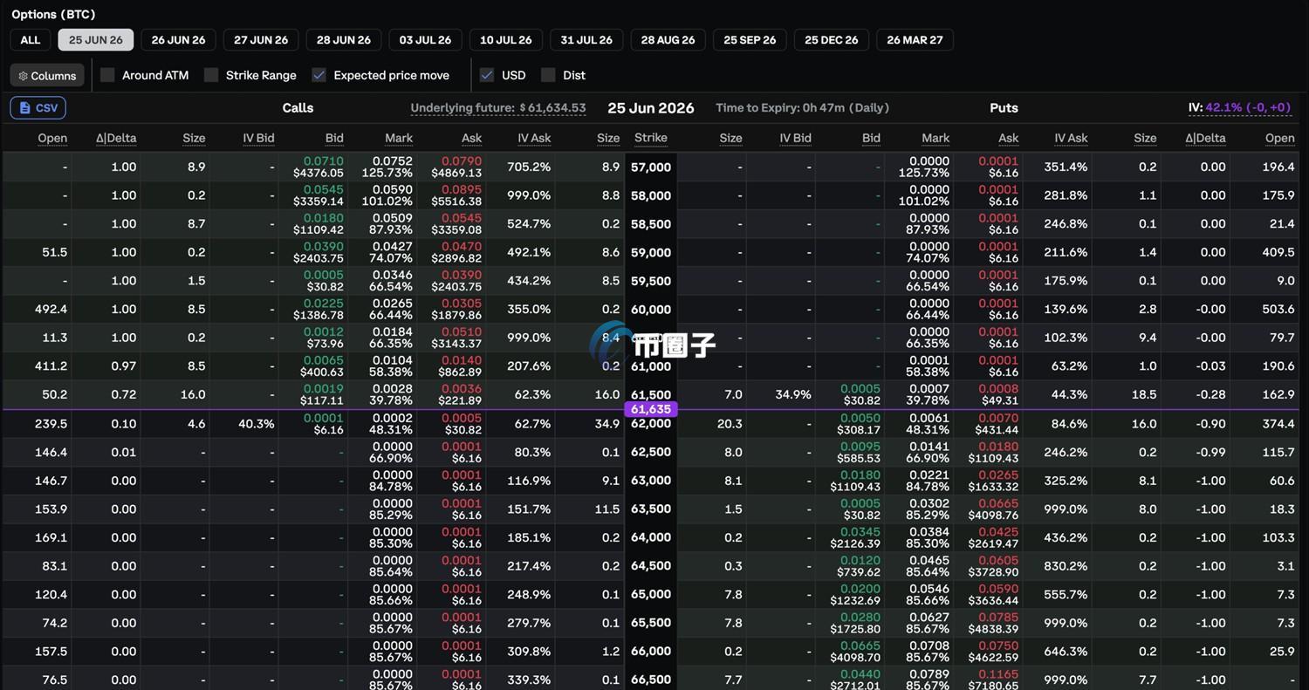Screen dimensions: 1309x690
Task: Uncheck Expected price move option
Action: click(319, 75)
